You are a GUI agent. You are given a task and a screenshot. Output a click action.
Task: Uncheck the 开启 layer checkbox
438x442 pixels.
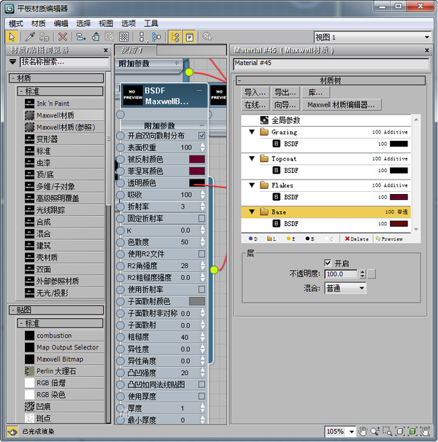tap(328, 263)
